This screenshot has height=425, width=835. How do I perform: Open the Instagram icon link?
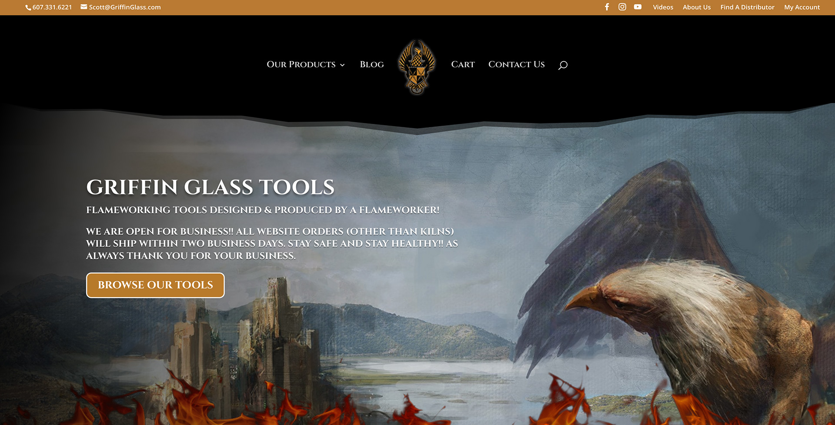[x=622, y=7]
